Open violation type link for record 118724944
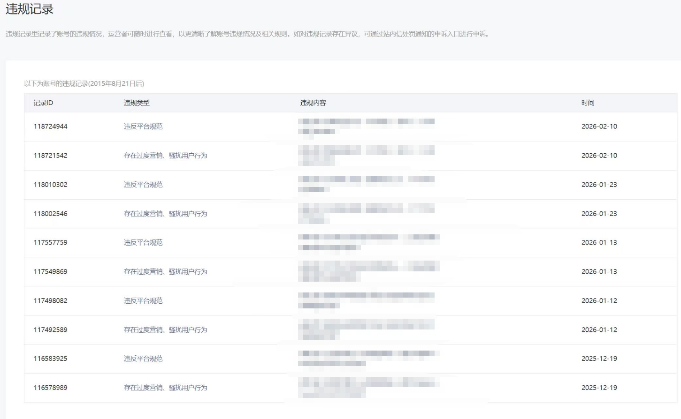The height and width of the screenshot is (419, 681). pos(143,127)
